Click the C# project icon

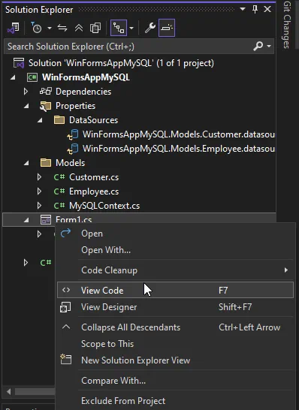point(32,77)
